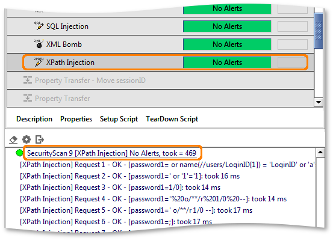Select log entry Request 3 password1=1/0
Image resolution: width=333 pixels, height=241 pixels.
coord(120,188)
